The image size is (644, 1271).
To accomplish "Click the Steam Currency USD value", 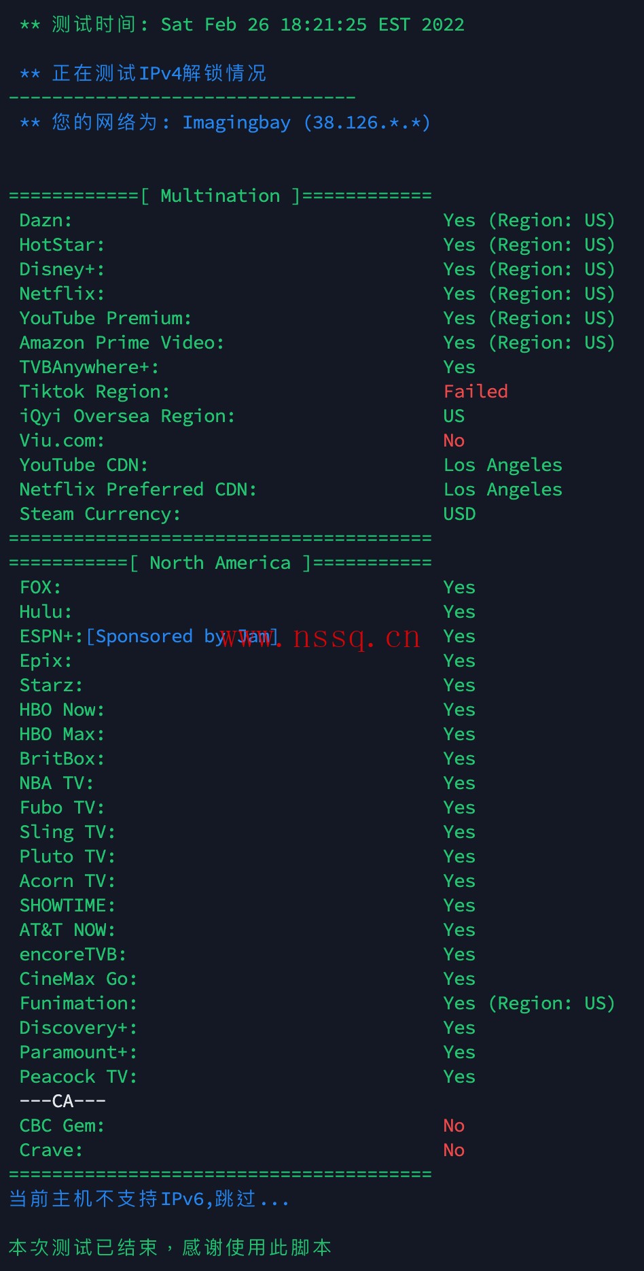I will 459,514.
